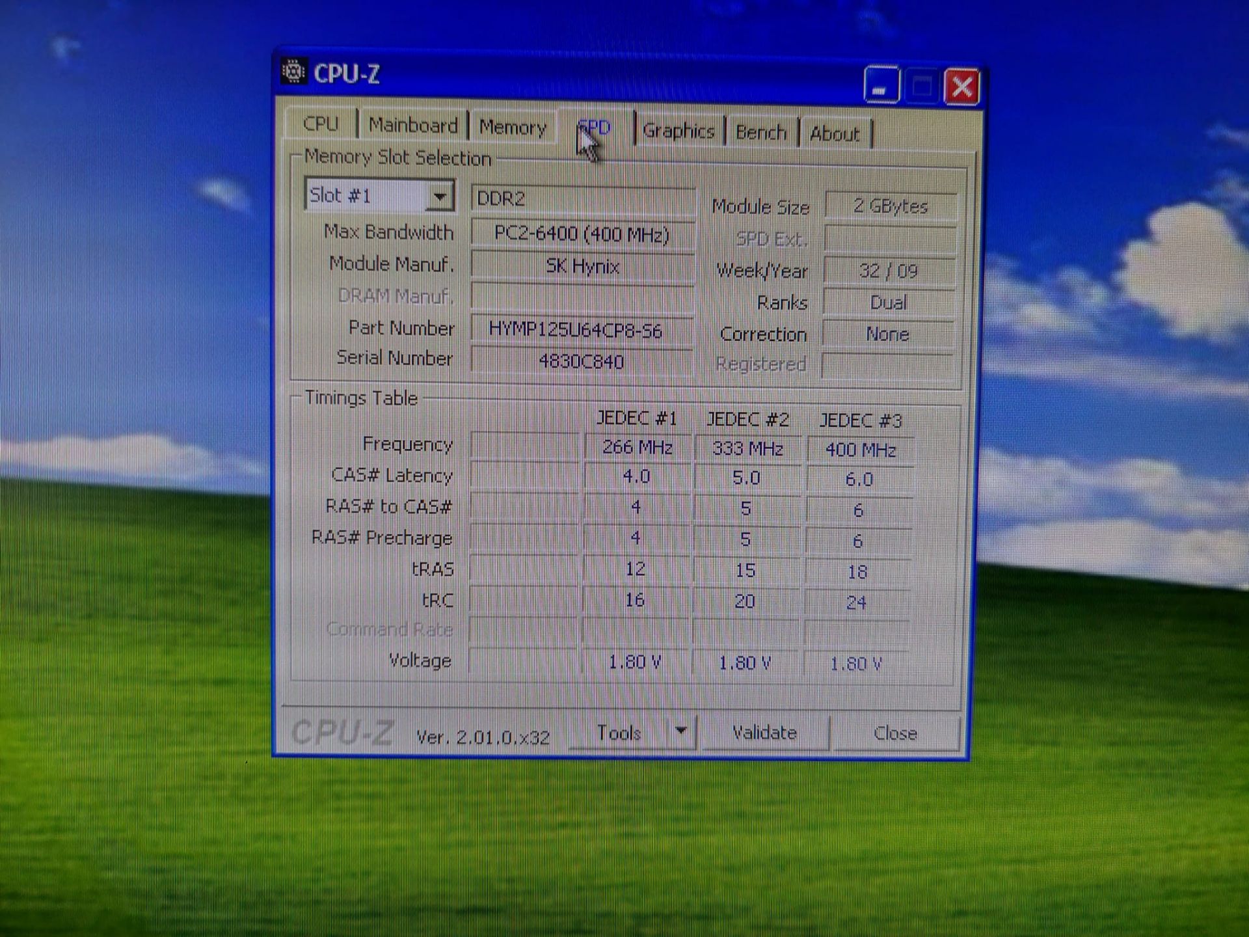Click the SK Hynix manufacturer value
Screen dimensions: 1249x937
click(582, 266)
